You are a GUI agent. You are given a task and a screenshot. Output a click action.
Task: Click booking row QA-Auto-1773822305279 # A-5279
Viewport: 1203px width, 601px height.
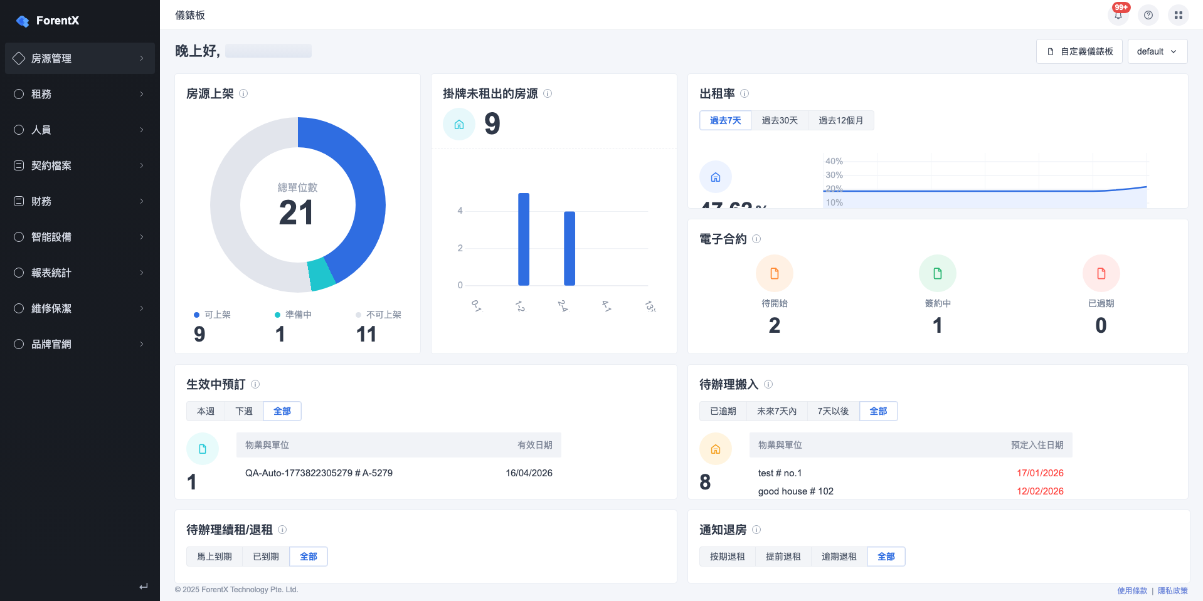pos(399,473)
